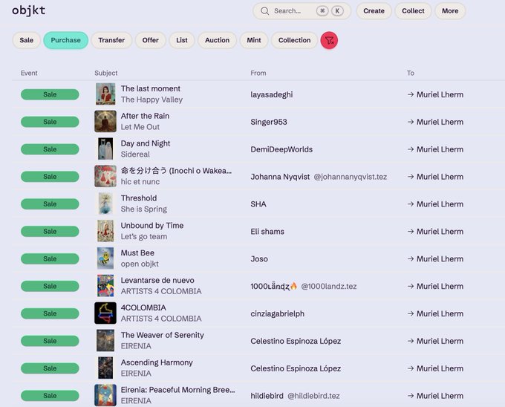Open the More menu
The image size is (505, 407).
pyautogui.click(x=450, y=11)
